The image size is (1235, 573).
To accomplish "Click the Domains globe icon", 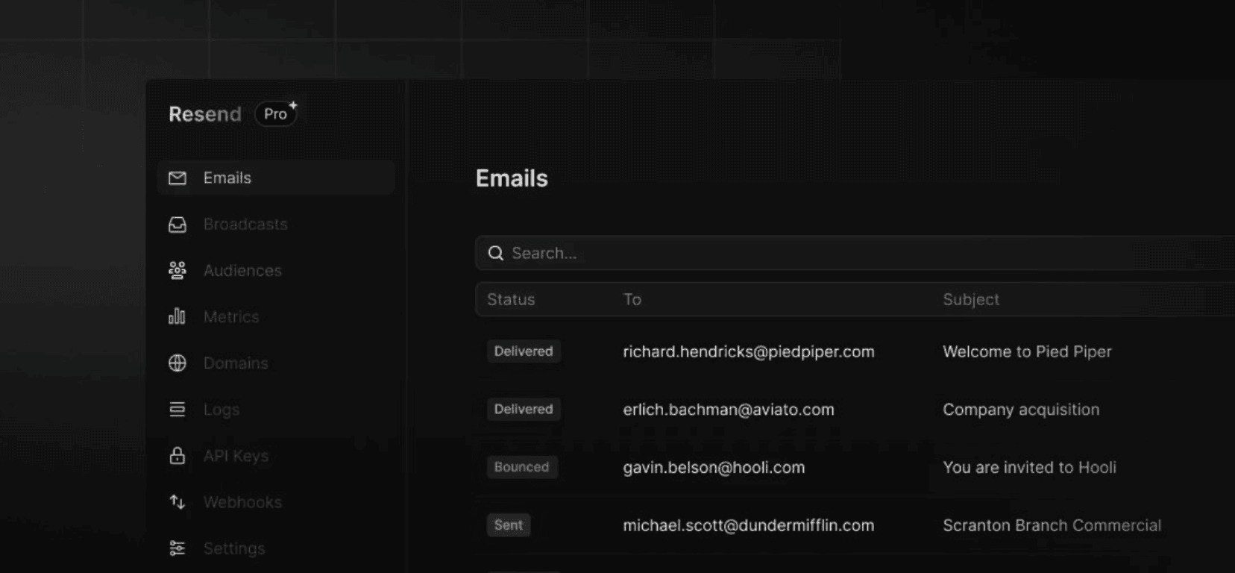I will coord(177,363).
